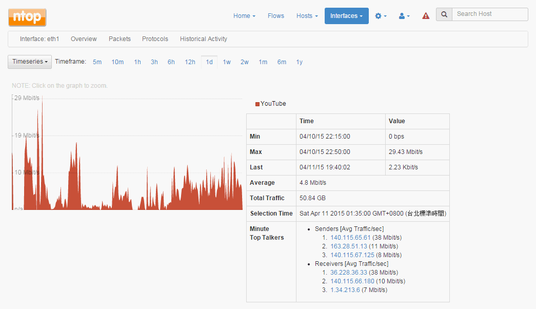Screen dimensions: 536x309
Task: Click the YouTube legend label
Action: (273, 104)
